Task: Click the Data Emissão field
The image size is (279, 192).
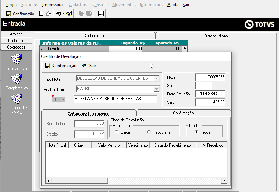Action: point(210,94)
